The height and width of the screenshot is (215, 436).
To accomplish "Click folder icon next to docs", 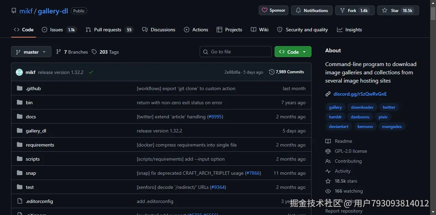I will (x=19, y=117).
